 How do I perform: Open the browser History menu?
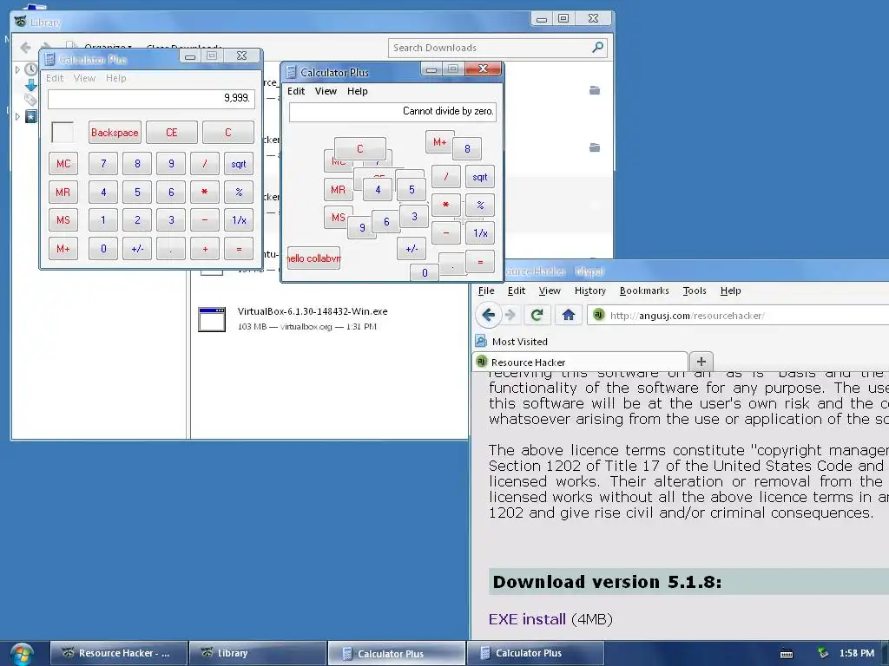pos(590,291)
